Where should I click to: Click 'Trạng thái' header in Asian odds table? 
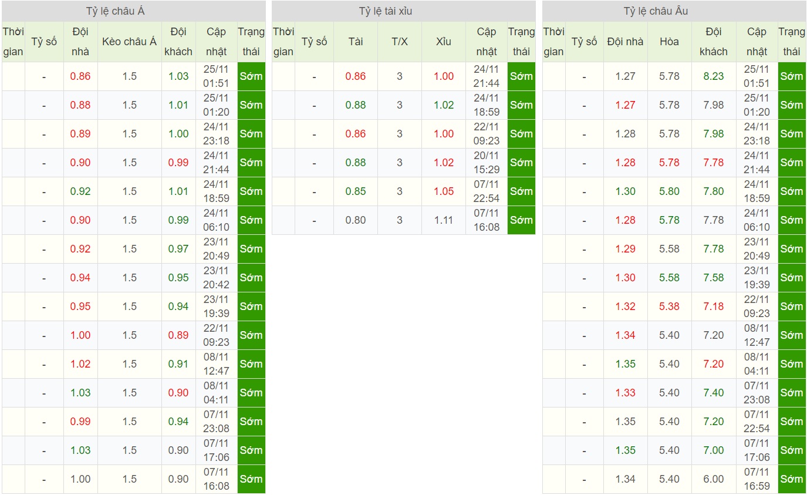click(x=251, y=42)
